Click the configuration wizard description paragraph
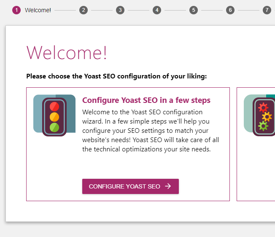 pos(151,131)
